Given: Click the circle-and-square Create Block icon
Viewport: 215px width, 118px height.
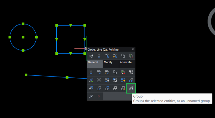Looking at the screenshot, I should click(x=115, y=88).
